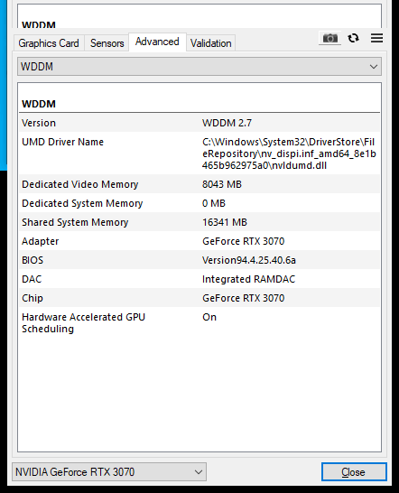Click the Hardware Accelerated GPU Scheduling label
Image resolution: width=399 pixels, height=493 pixels.
coord(83,323)
